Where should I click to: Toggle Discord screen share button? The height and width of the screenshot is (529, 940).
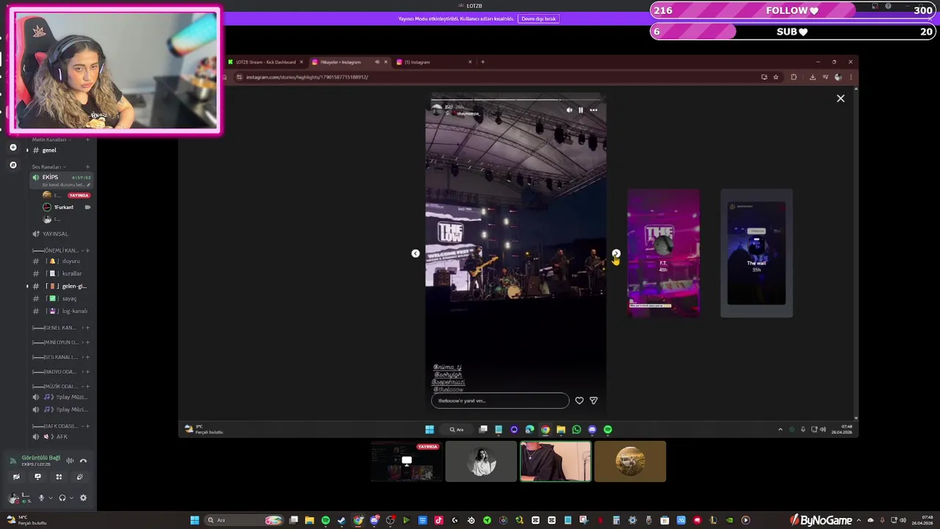click(x=37, y=477)
